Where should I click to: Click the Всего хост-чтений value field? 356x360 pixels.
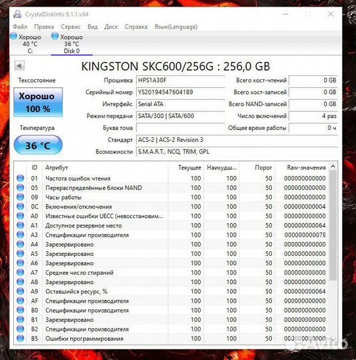313,81
